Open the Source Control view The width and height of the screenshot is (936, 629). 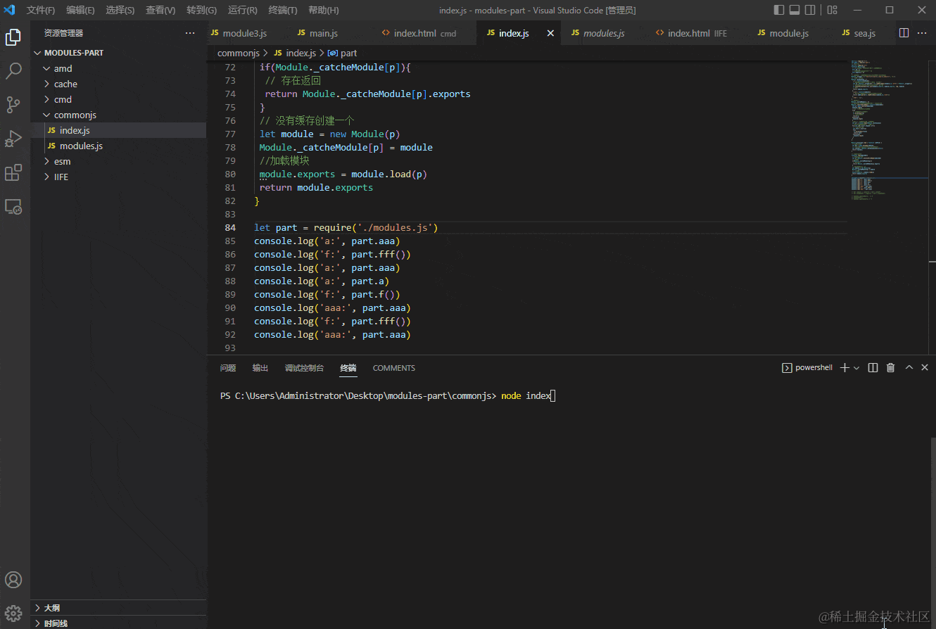click(x=13, y=104)
